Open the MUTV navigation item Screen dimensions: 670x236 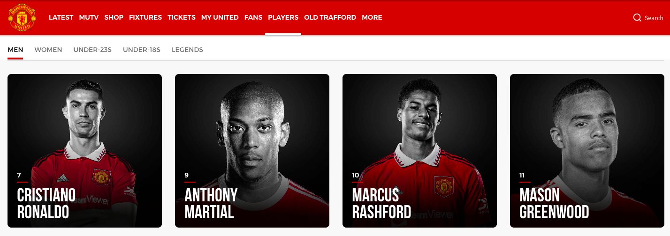[x=89, y=17]
